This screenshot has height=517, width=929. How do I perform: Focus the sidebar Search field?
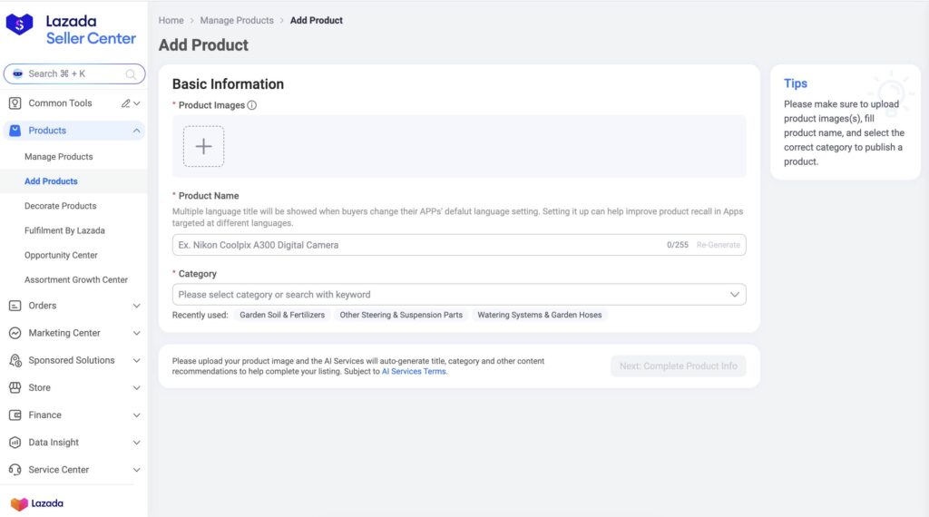click(x=74, y=74)
